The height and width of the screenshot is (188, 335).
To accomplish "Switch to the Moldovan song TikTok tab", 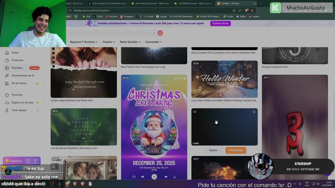I will pos(107,3).
